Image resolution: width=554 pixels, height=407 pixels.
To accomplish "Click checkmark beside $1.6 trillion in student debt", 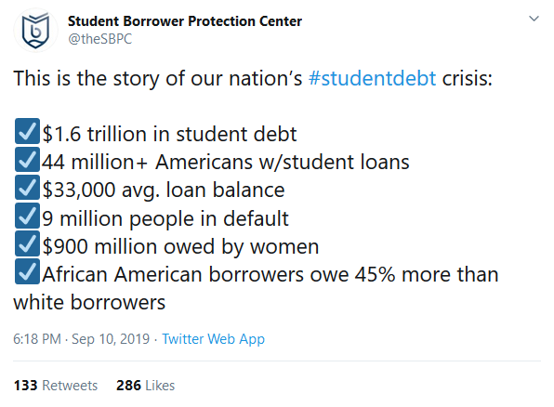I will pyautogui.click(x=27, y=131).
